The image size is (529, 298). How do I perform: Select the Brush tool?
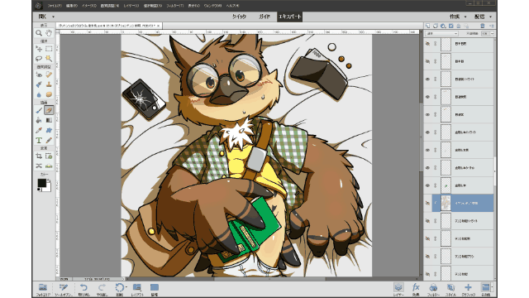coord(39,110)
